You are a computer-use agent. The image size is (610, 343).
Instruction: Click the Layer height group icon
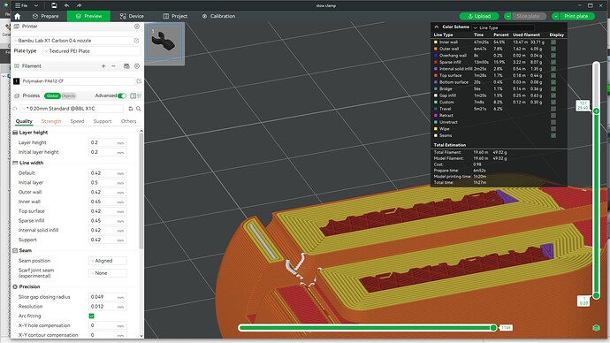pos(15,133)
